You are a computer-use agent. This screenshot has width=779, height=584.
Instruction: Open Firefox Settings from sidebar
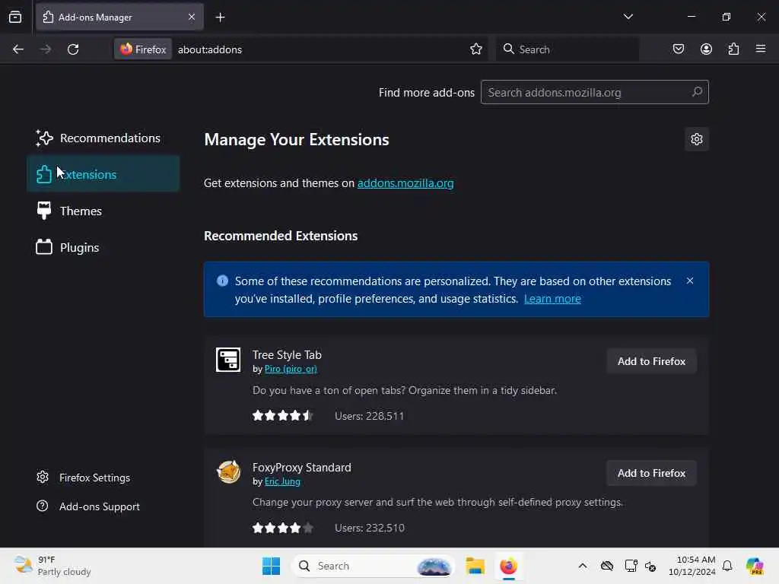tap(84, 478)
